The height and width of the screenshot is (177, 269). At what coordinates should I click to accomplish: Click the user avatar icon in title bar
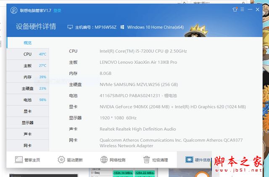coord(14,11)
